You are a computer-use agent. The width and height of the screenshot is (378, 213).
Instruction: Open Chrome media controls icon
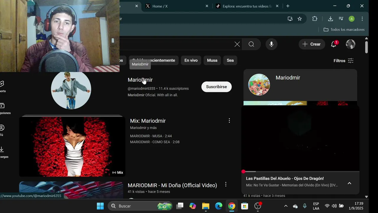(341, 19)
